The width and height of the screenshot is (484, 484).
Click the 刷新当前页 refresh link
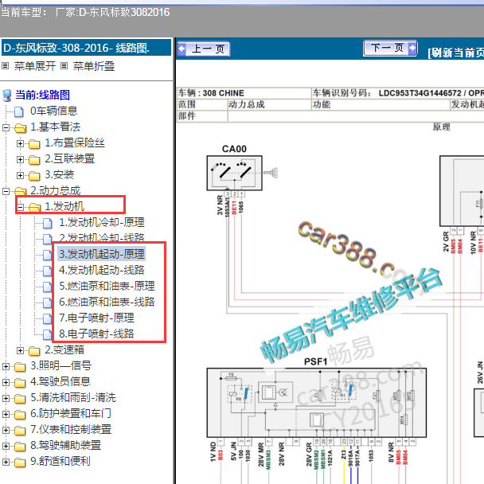(455, 53)
